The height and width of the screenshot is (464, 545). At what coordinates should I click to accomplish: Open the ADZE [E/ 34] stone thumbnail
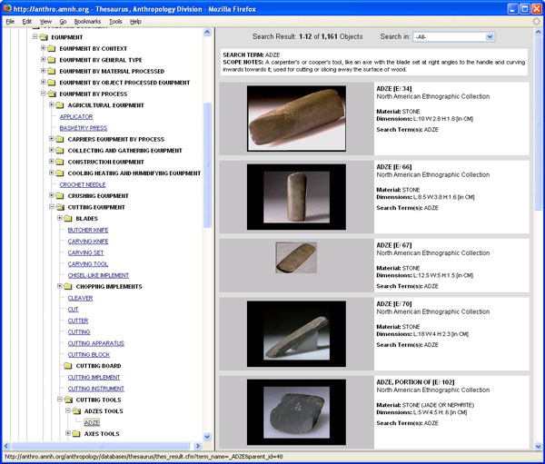click(x=296, y=118)
